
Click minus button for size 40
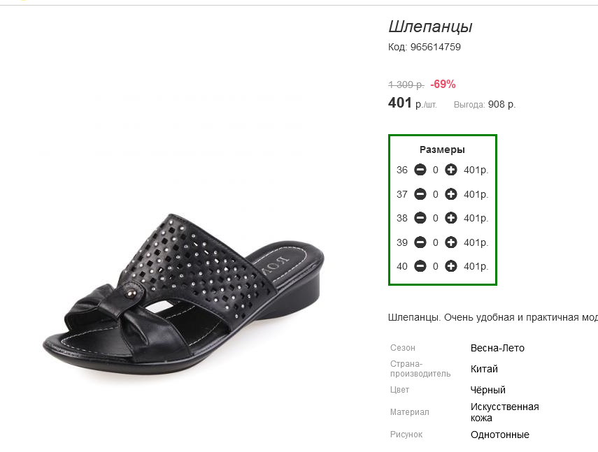pyautogui.click(x=420, y=266)
